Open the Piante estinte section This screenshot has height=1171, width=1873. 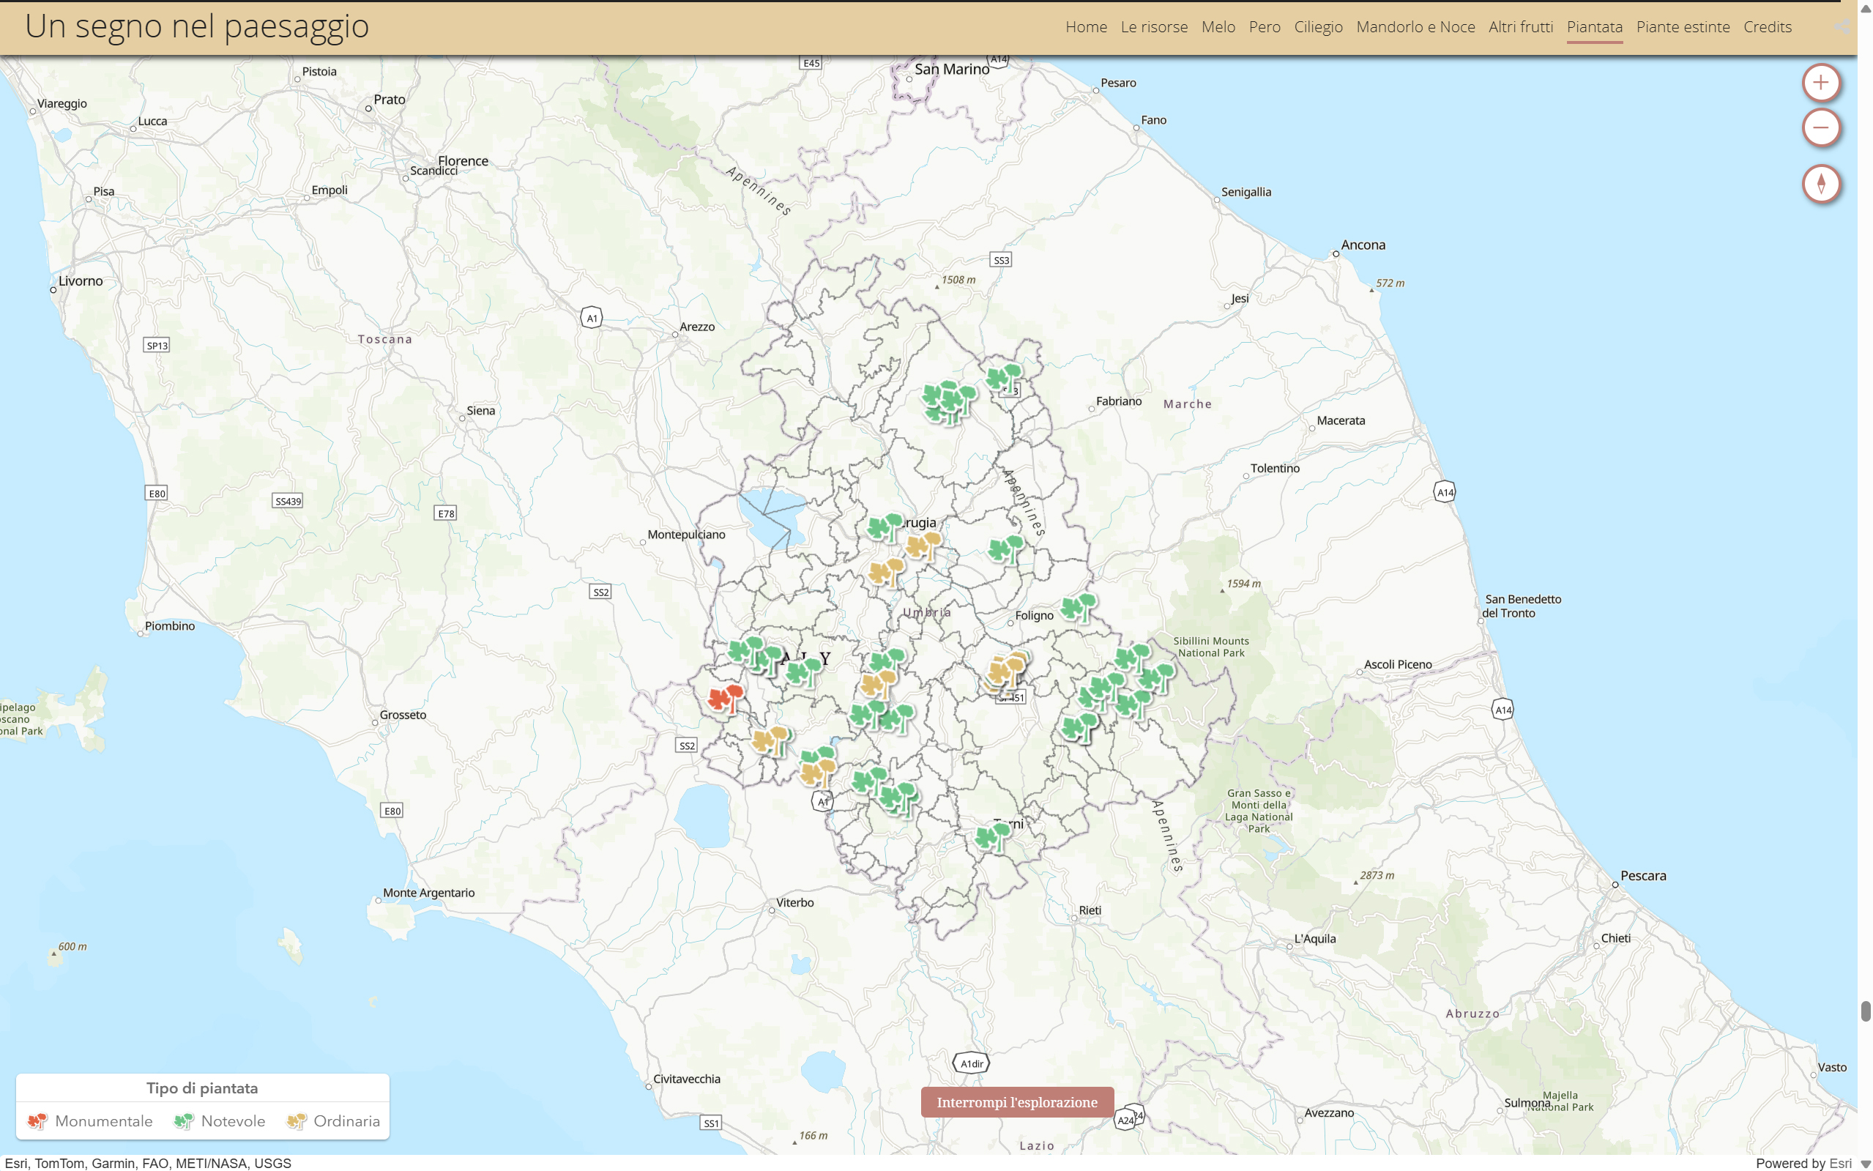click(1683, 27)
